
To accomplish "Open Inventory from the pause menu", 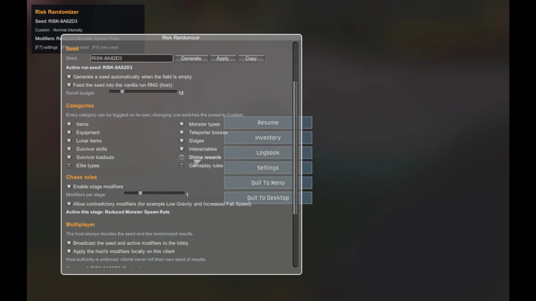I will tap(268, 138).
